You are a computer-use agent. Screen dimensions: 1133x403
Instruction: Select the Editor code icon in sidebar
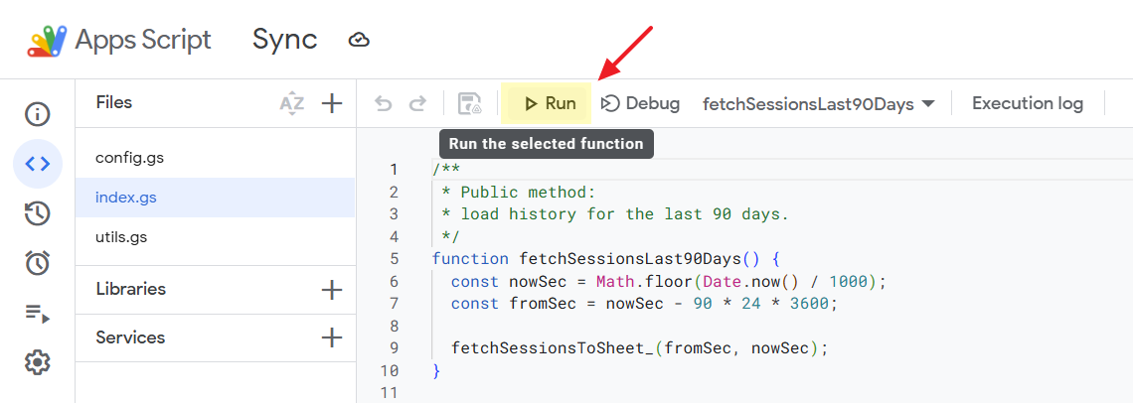(38, 164)
